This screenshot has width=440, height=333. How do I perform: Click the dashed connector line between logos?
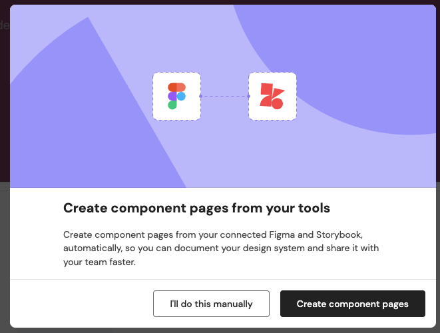click(x=224, y=96)
